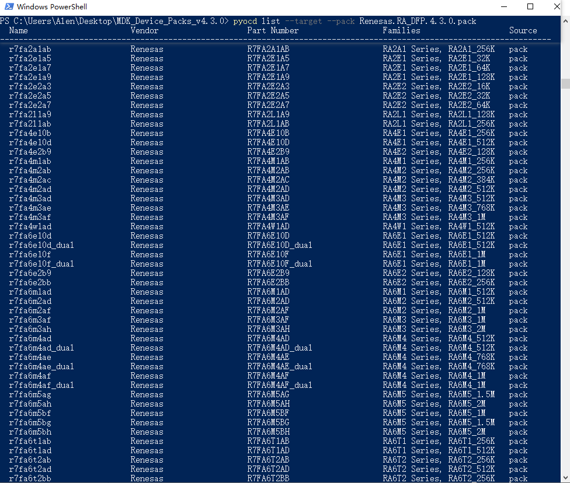Viewport: 570px width, 483px height.
Task: Click family value 'RA4M2_384K'
Action: pyautogui.click(x=471, y=180)
